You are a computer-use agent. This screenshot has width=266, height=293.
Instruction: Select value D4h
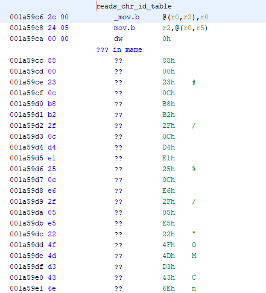[169, 148]
